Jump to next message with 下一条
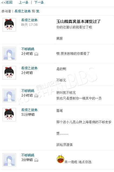114x172 pixels. [x=39, y=2]
